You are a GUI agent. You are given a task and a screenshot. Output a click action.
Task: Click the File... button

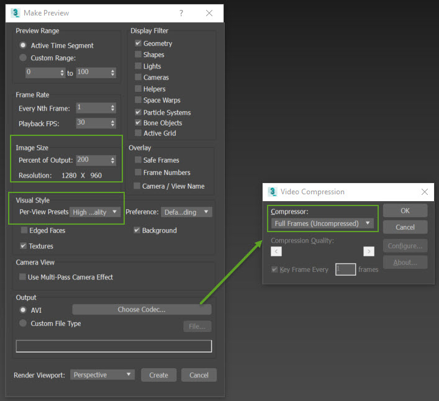click(x=197, y=327)
